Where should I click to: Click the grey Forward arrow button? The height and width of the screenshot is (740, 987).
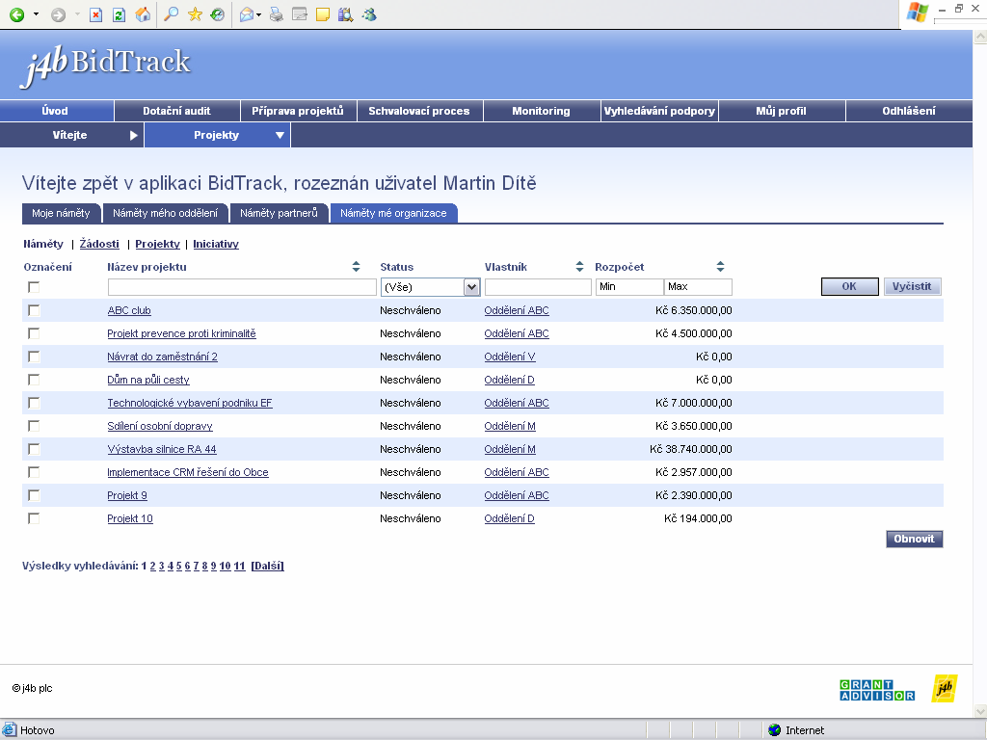click(58, 14)
